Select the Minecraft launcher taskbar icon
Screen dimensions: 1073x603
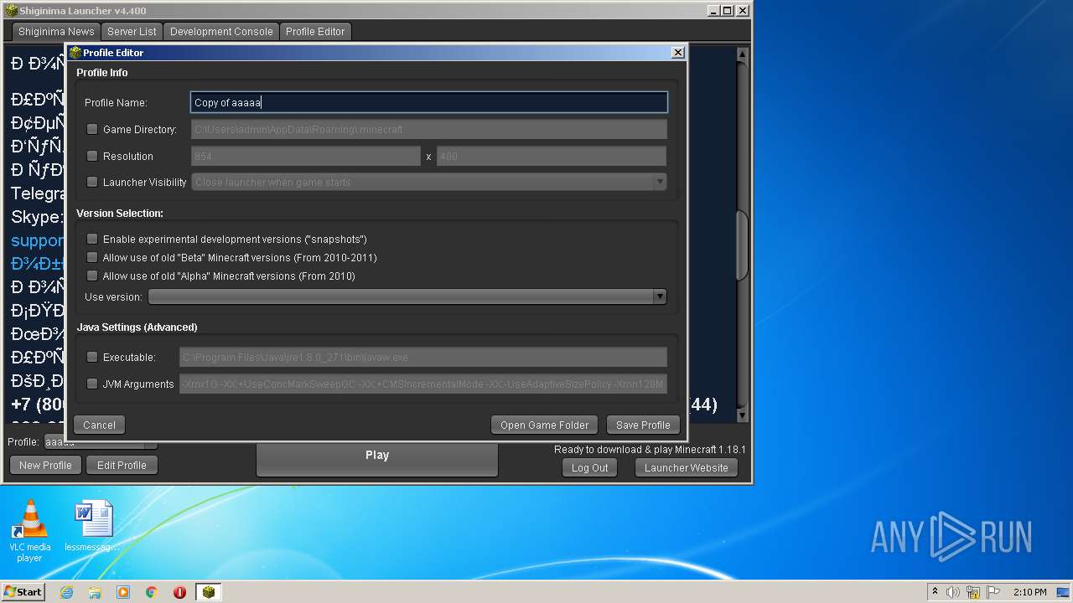pos(209,592)
